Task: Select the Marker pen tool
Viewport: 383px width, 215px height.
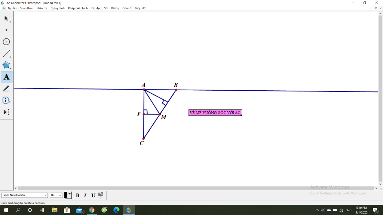Action: coord(6,88)
